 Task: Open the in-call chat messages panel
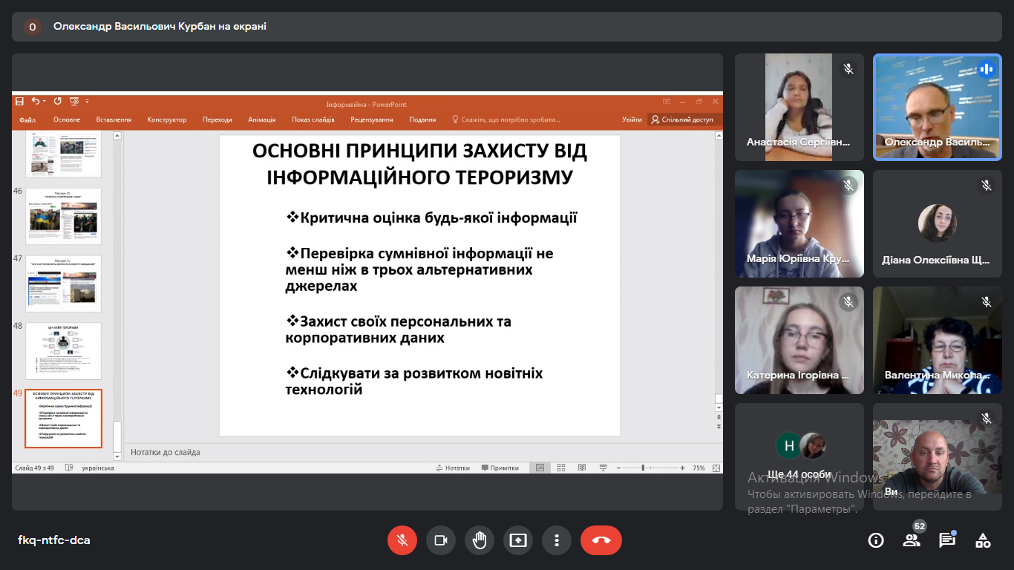[947, 540]
